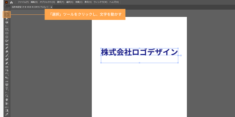Click the Illustrator Ai logo
The image size is (235, 117).
[x=7, y=2]
